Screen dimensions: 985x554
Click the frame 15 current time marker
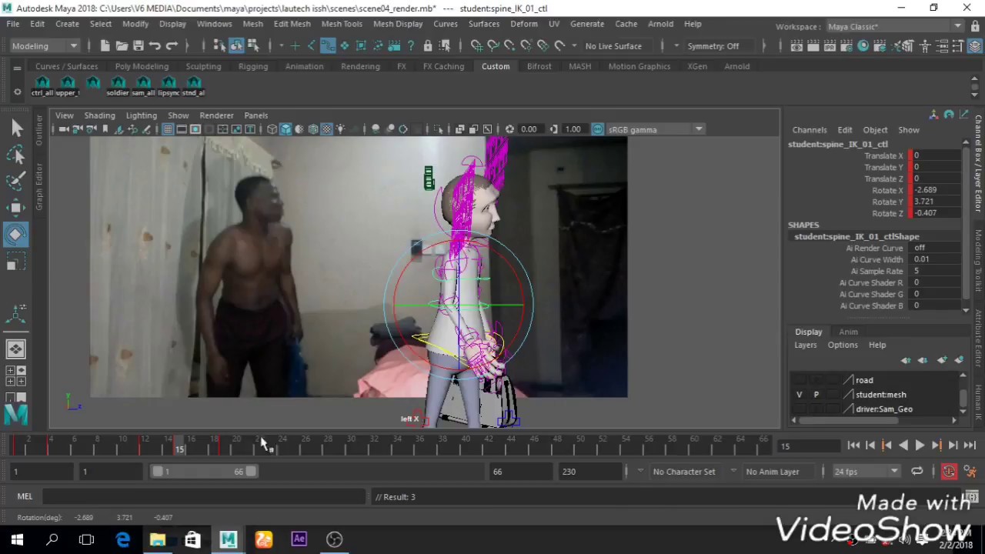179,446
